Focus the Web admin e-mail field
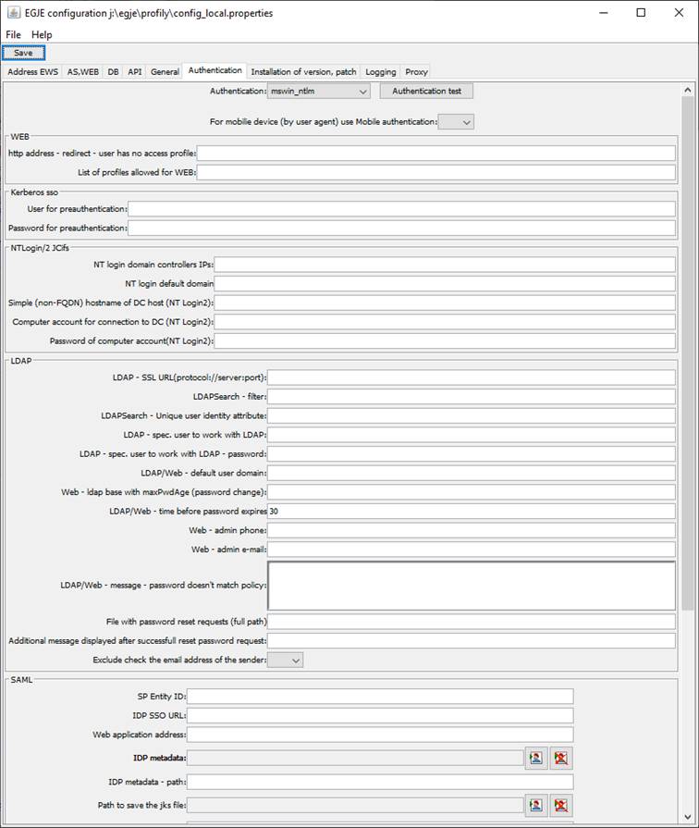 (472, 550)
